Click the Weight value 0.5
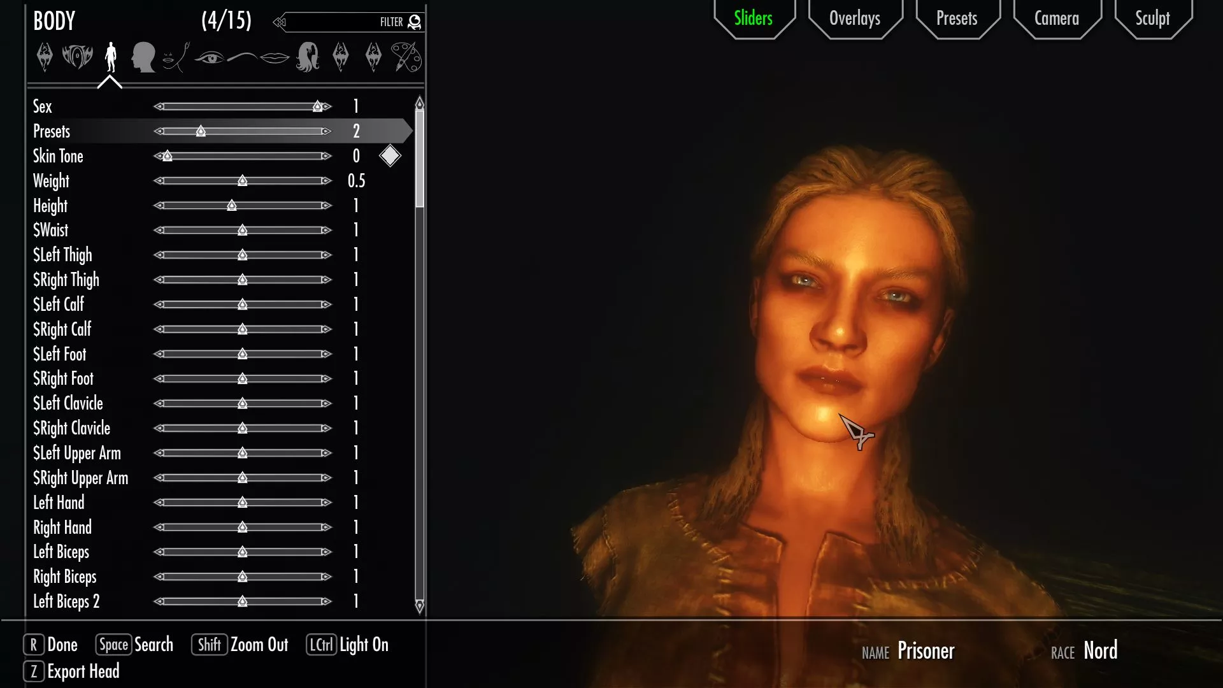This screenshot has width=1223, height=688. [x=356, y=181]
